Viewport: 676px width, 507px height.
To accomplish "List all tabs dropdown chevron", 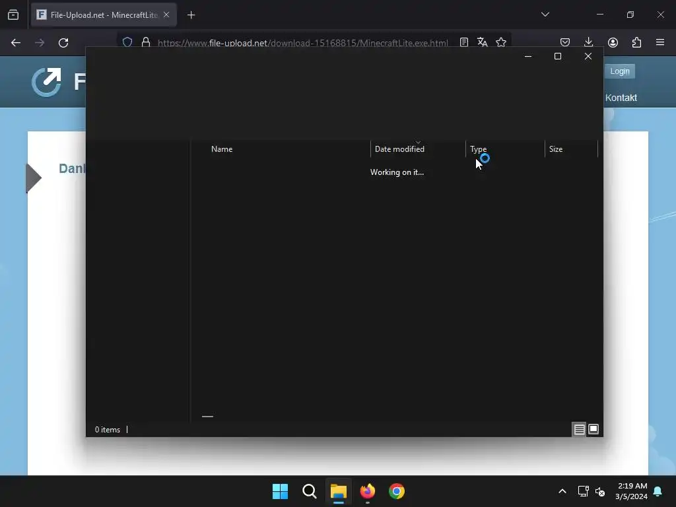I will pyautogui.click(x=545, y=15).
